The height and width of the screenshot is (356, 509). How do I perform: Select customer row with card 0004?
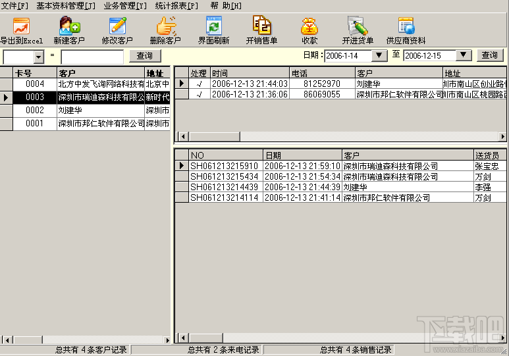tap(85, 84)
